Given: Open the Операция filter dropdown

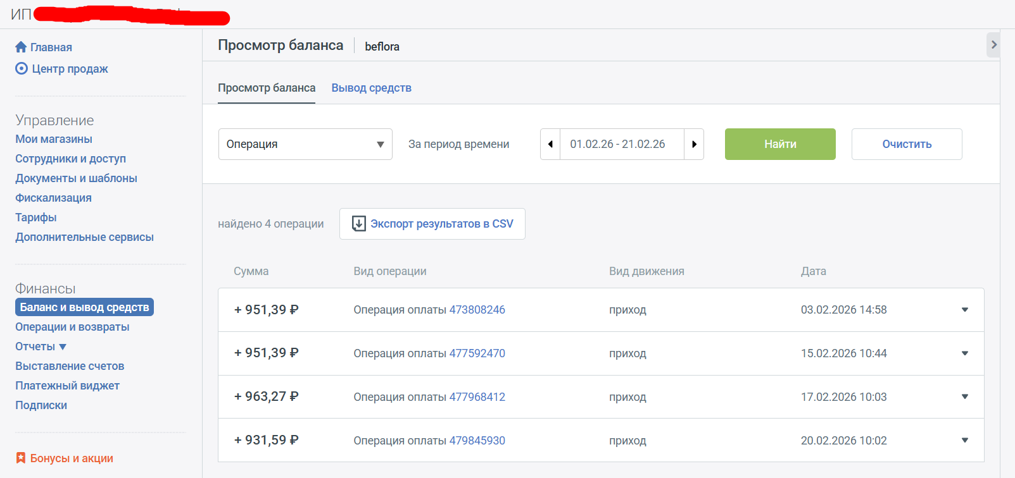Looking at the screenshot, I should (x=305, y=144).
